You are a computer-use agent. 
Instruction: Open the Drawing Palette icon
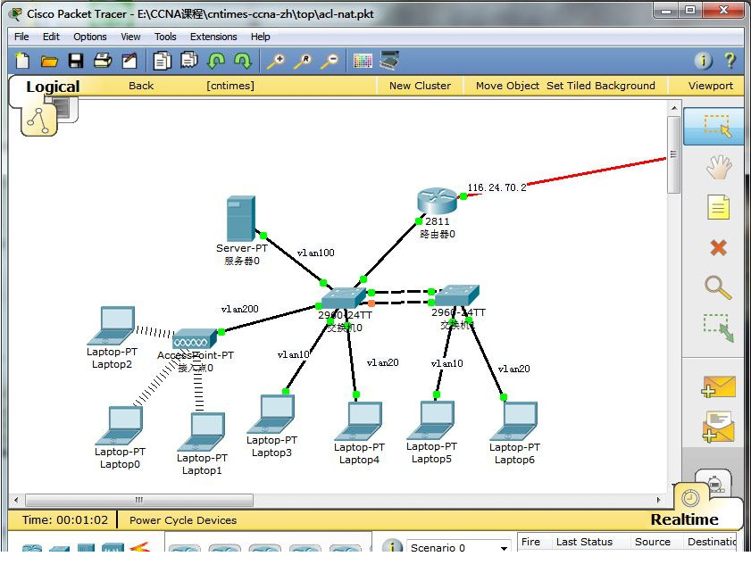pyautogui.click(x=363, y=61)
